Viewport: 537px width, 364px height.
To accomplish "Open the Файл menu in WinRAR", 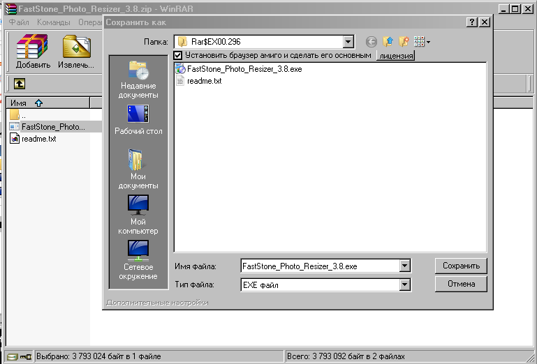I will coord(19,22).
